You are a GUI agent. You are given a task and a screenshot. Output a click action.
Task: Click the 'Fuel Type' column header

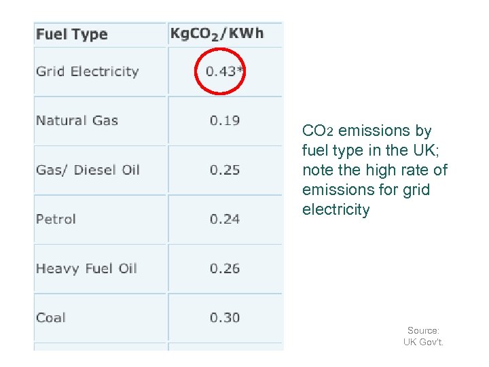[x=71, y=35]
